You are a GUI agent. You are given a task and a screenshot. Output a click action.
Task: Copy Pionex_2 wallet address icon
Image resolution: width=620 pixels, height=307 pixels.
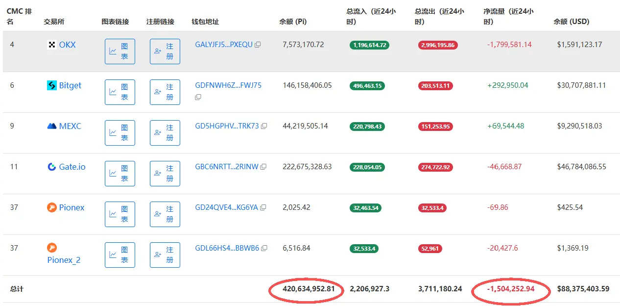[x=264, y=248]
